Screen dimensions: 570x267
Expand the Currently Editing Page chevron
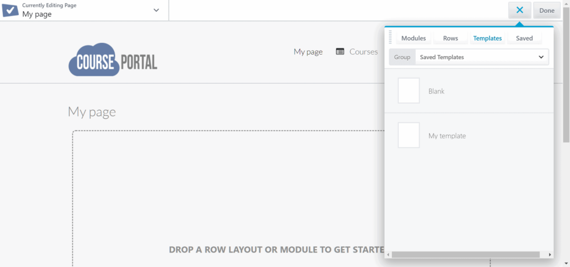156,10
